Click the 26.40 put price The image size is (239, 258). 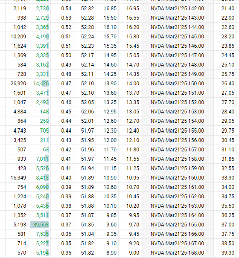pyautogui.click(x=228, y=84)
